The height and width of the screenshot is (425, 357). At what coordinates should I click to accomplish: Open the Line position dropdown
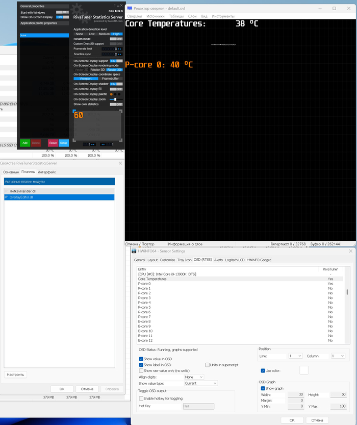pyautogui.click(x=295, y=356)
